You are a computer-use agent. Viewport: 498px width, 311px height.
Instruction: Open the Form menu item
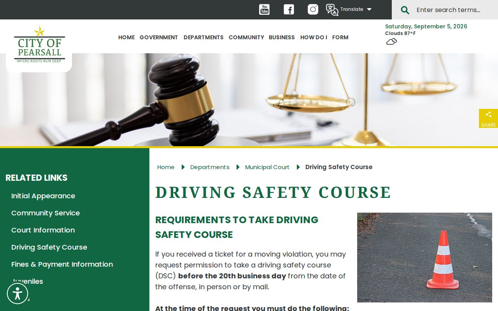(340, 37)
